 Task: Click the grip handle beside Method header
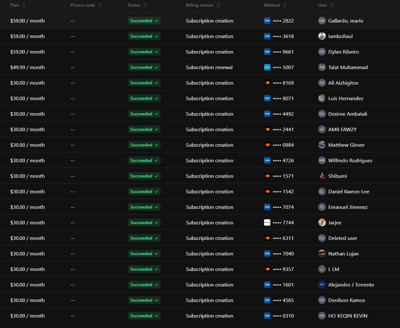tap(285, 5)
